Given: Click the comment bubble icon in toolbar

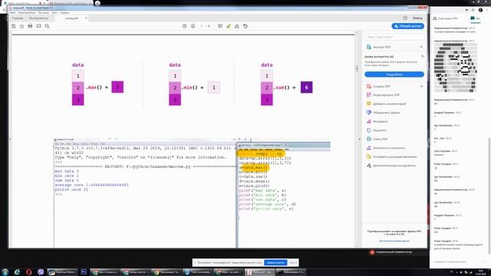Looking at the screenshot, I should (x=220, y=26).
